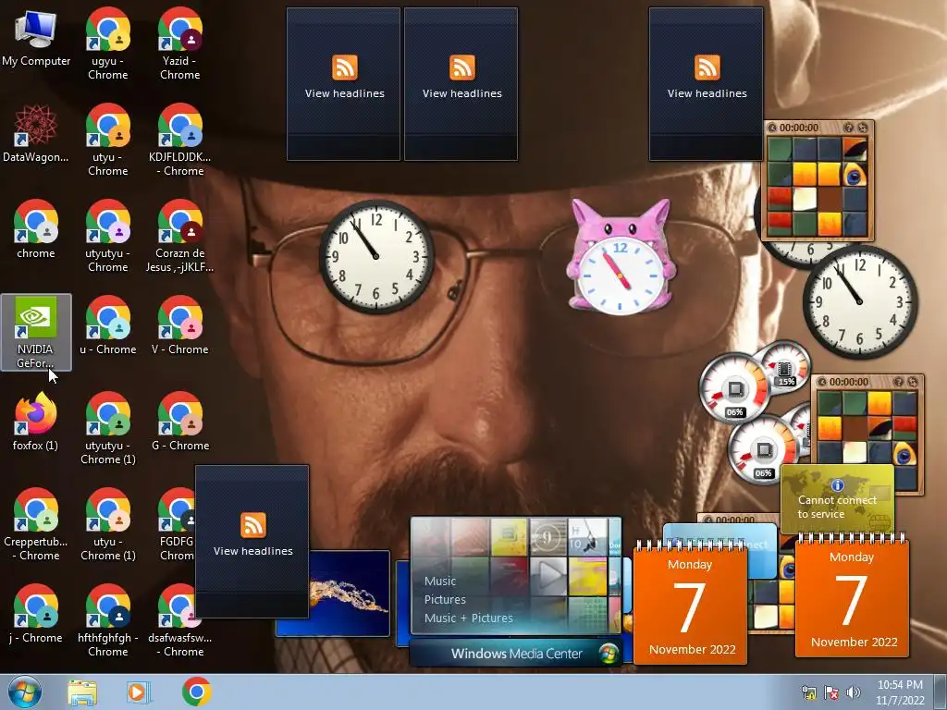Open utyu - Chrome shortcut
Image resolution: width=947 pixels, height=710 pixels.
(107, 141)
